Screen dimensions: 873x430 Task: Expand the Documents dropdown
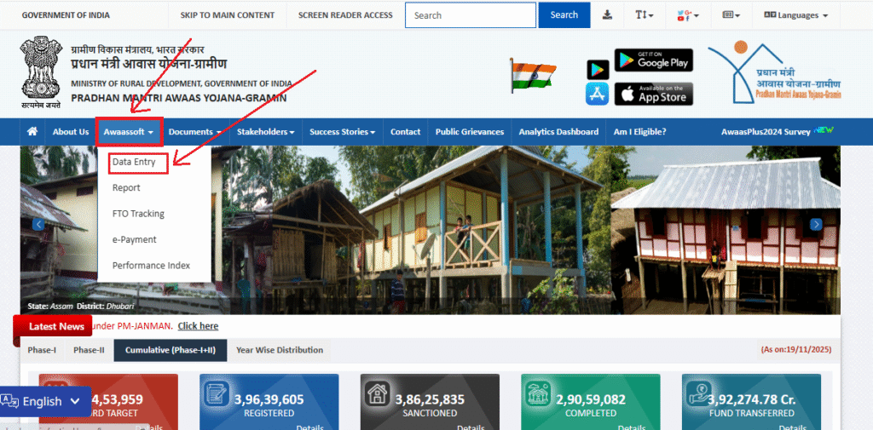coord(195,132)
